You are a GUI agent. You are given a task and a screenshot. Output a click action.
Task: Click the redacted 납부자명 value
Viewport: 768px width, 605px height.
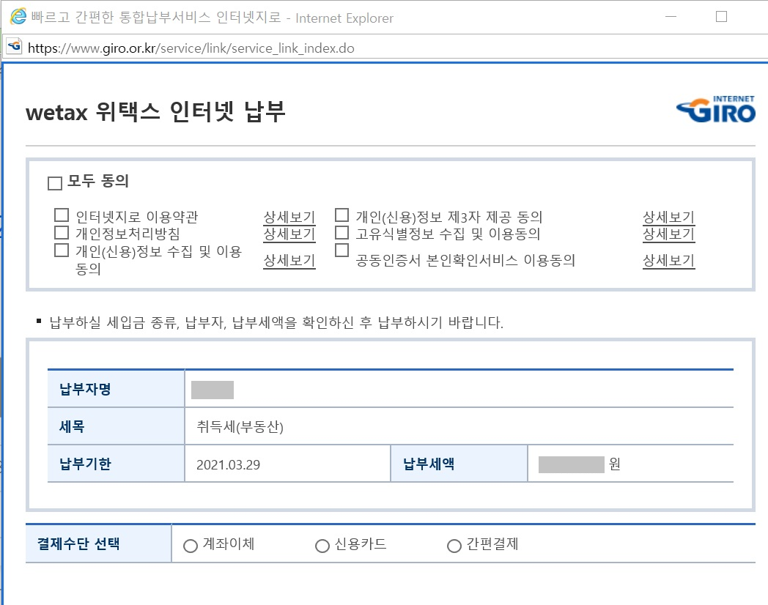point(212,390)
